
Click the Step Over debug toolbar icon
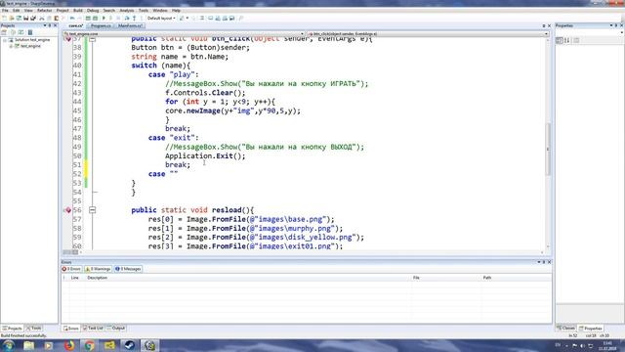[x=127, y=19]
